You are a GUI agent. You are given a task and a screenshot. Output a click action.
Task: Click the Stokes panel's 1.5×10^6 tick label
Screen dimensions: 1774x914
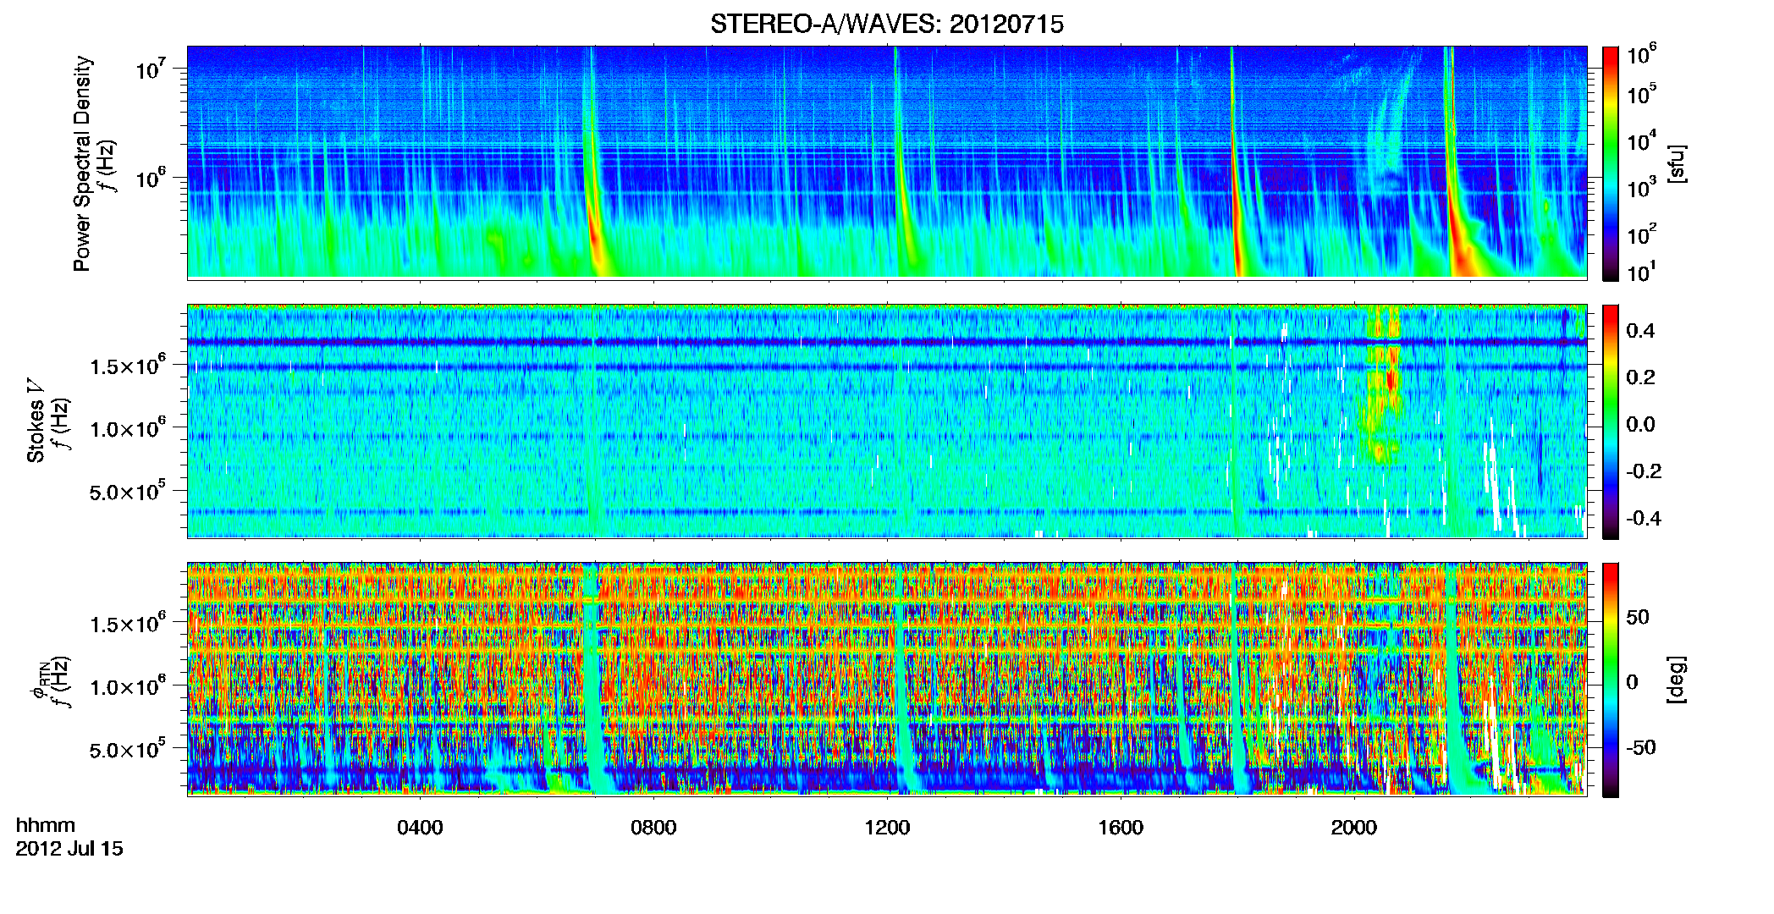click(128, 366)
